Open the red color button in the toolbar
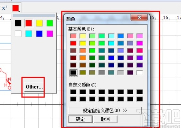The height and width of the screenshot is (128, 181). [x=16, y=8]
